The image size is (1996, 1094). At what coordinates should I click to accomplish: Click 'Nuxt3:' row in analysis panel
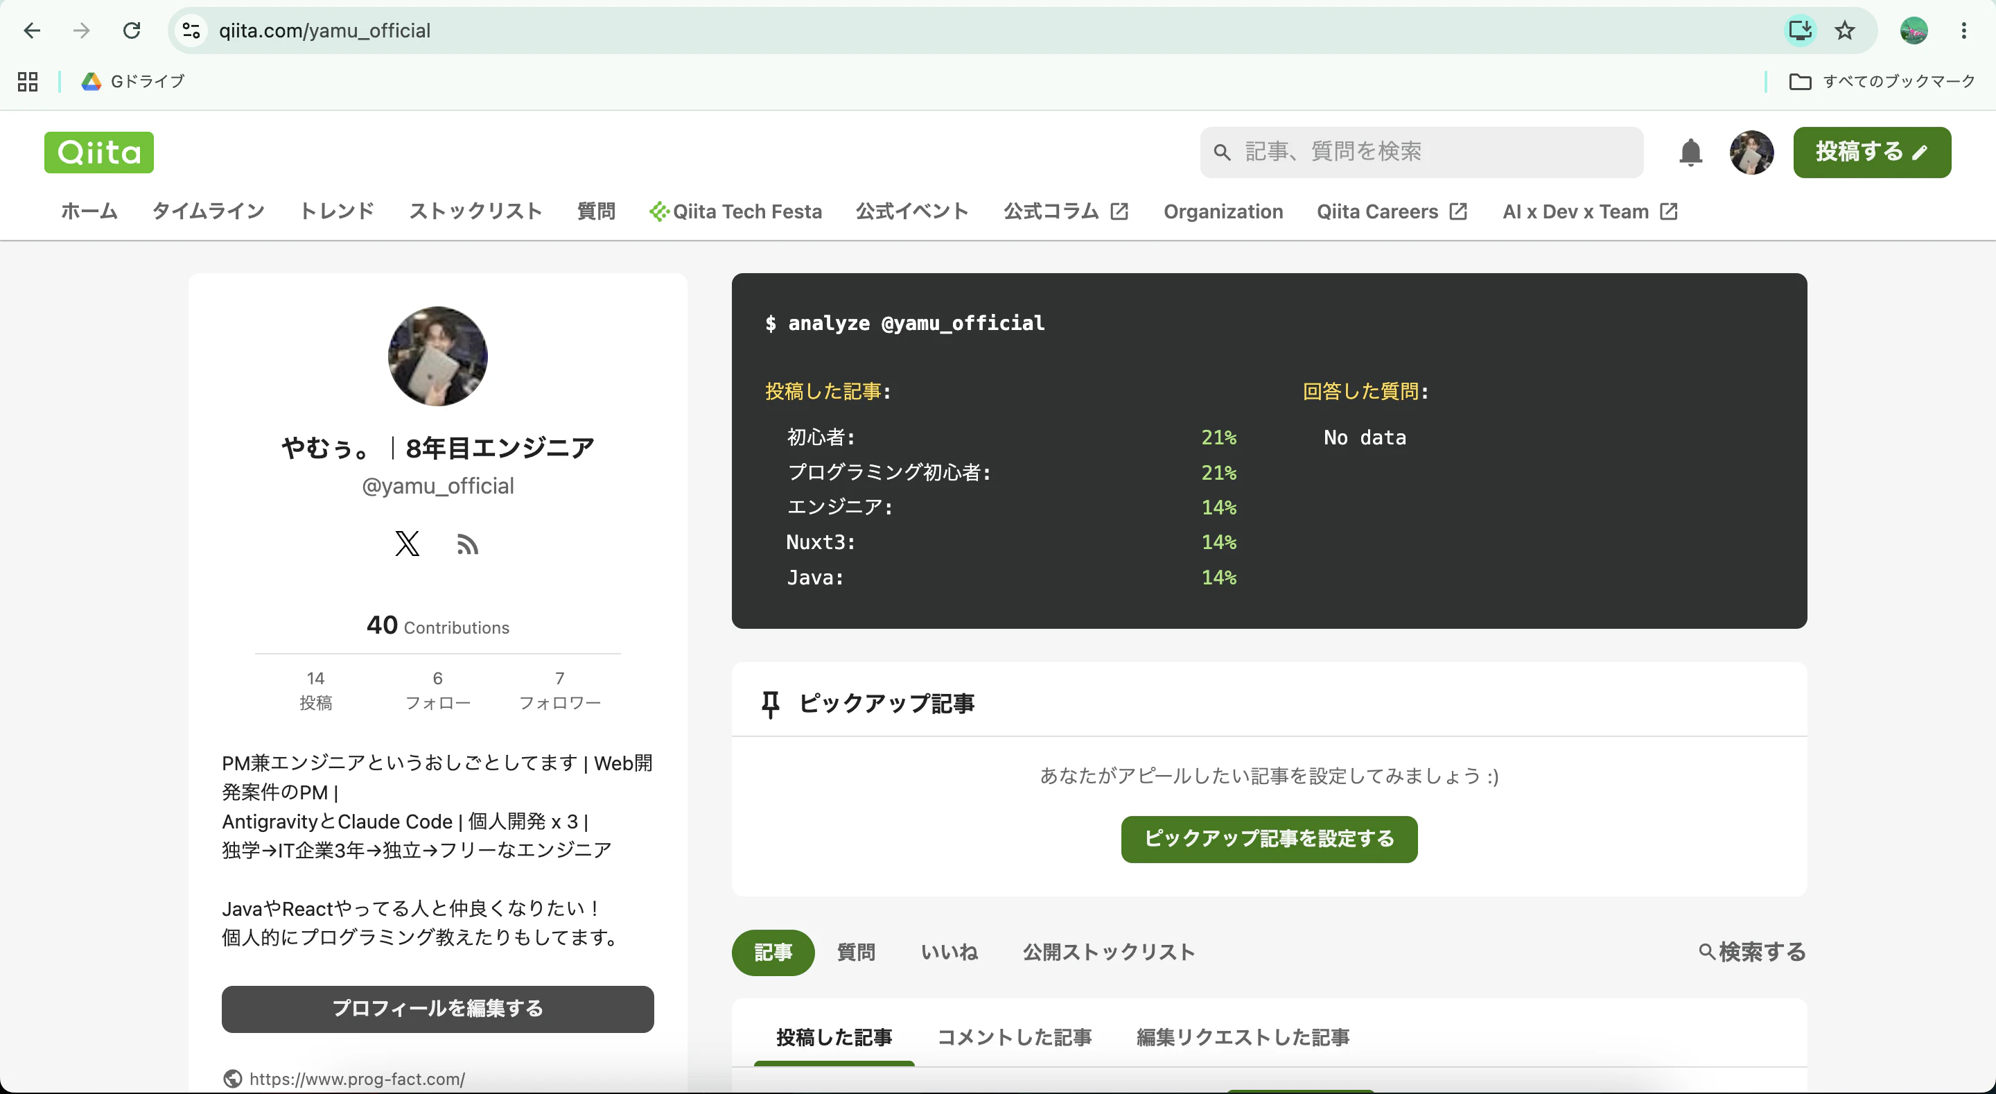pos(1011,542)
